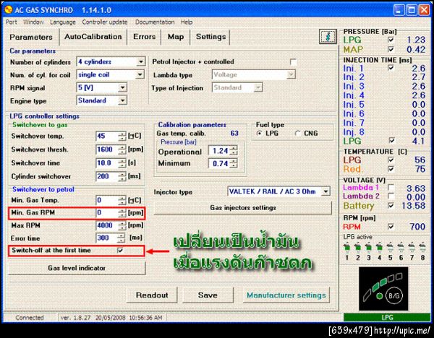Click the AC Gas Synchro title bar logo

pyautogui.click(x=8, y=9)
